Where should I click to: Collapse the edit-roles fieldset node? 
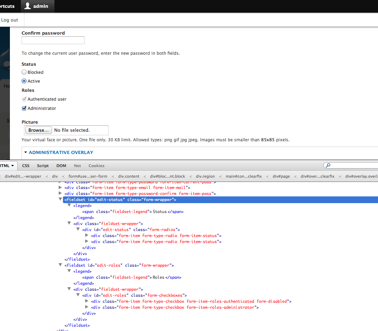(60, 265)
